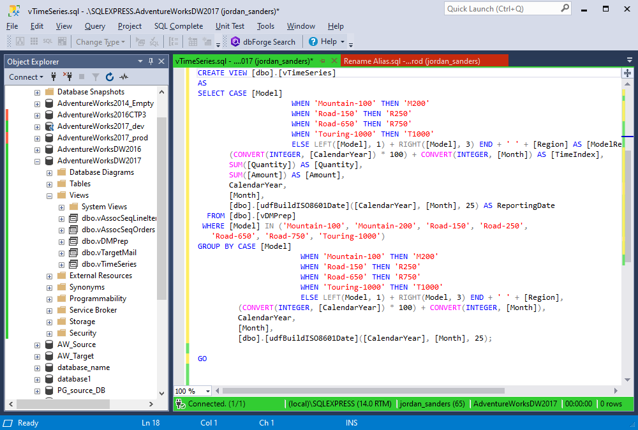The image size is (638, 430).
Task: Open Activity Monitor from Object Explorer toolbar
Action: pos(124,77)
